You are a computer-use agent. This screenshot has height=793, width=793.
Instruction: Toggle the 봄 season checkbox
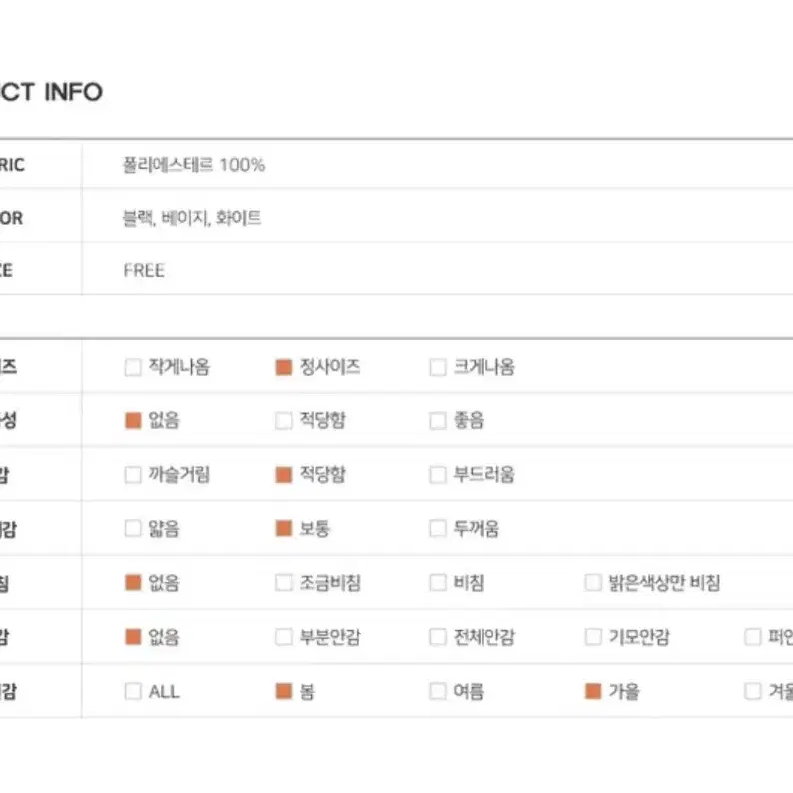[x=284, y=691]
